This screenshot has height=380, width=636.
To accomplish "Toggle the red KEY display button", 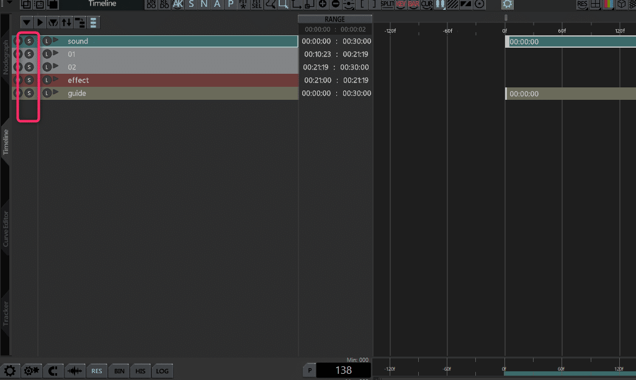I will 401,4.
